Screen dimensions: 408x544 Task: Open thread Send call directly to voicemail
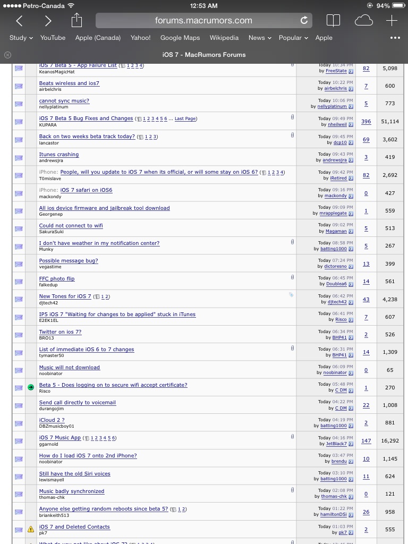coord(78,403)
